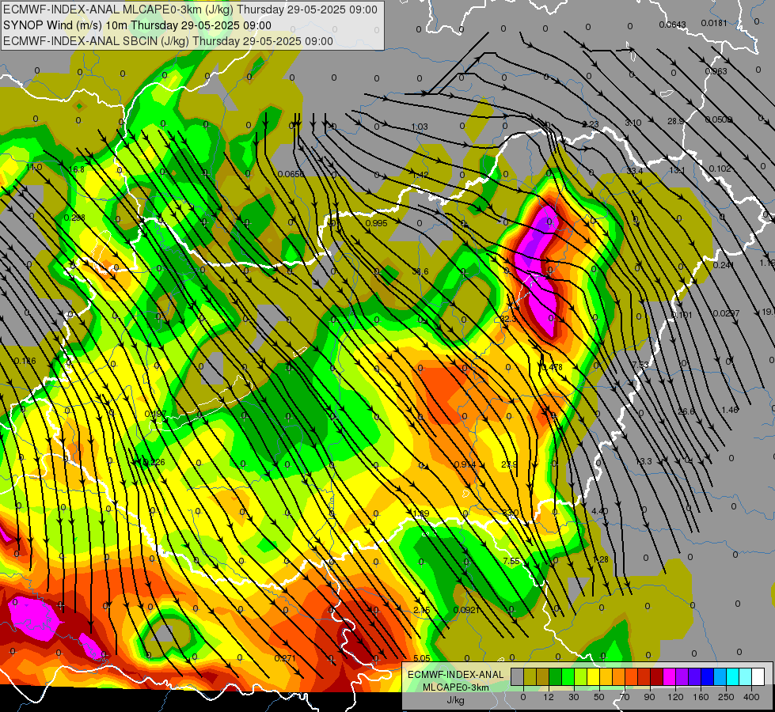Click the map value 13.3
This screenshot has width=775, height=712.
coord(644,461)
